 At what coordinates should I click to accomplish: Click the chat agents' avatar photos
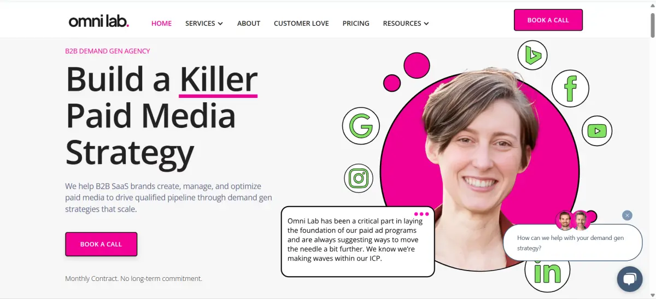tap(573, 221)
